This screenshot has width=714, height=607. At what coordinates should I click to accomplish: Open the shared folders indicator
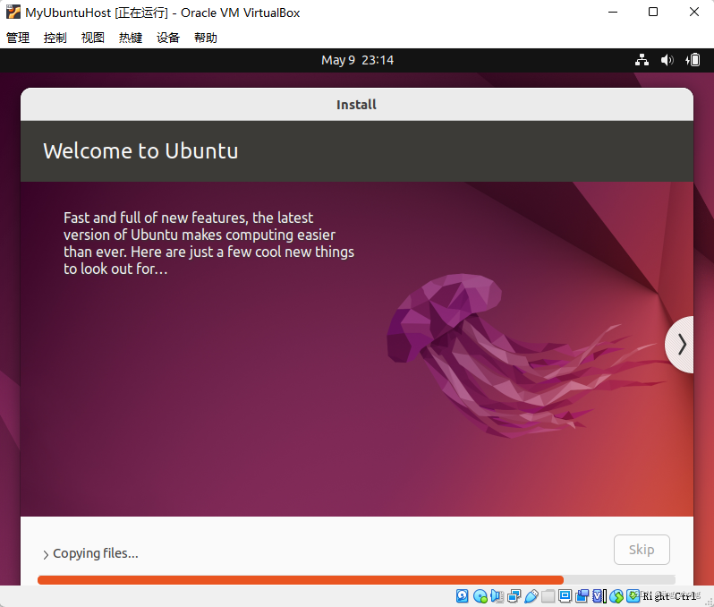(548, 595)
